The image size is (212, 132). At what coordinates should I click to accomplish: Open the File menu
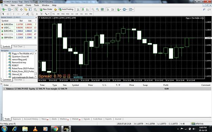(6, 5)
